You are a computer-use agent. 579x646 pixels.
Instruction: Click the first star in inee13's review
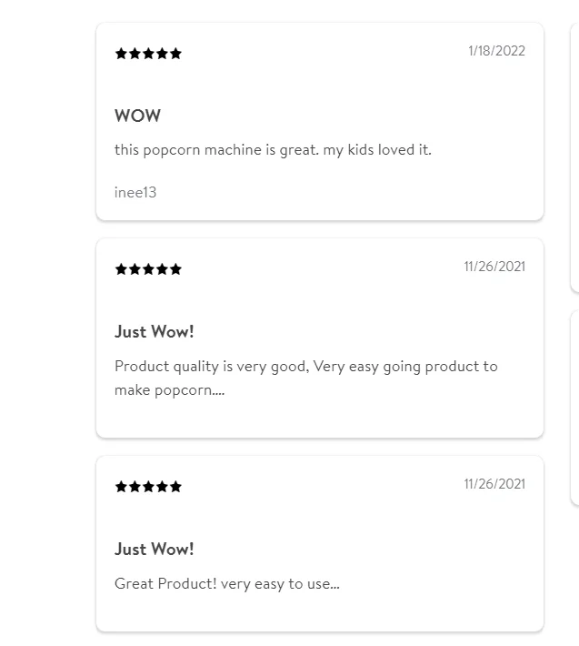coord(121,54)
